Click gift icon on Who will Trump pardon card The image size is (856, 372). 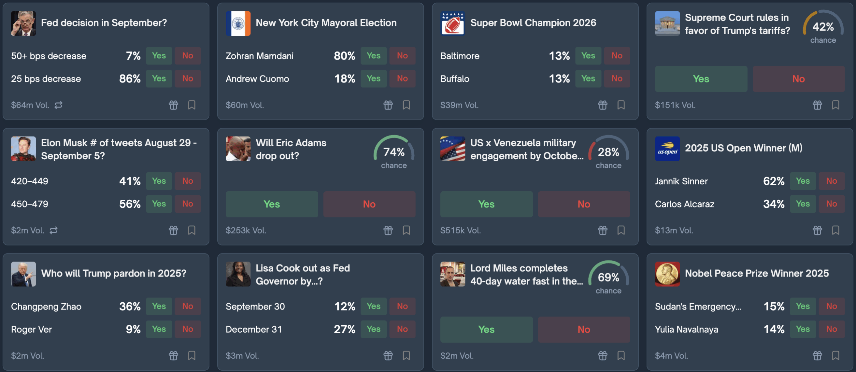click(x=173, y=356)
